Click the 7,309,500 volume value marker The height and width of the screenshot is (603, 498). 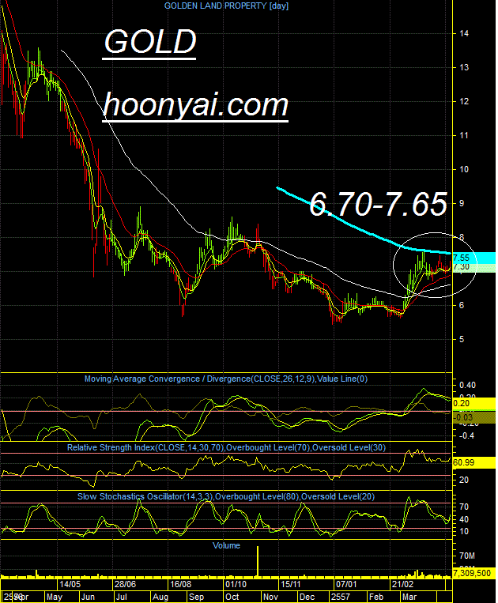(x=474, y=573)
